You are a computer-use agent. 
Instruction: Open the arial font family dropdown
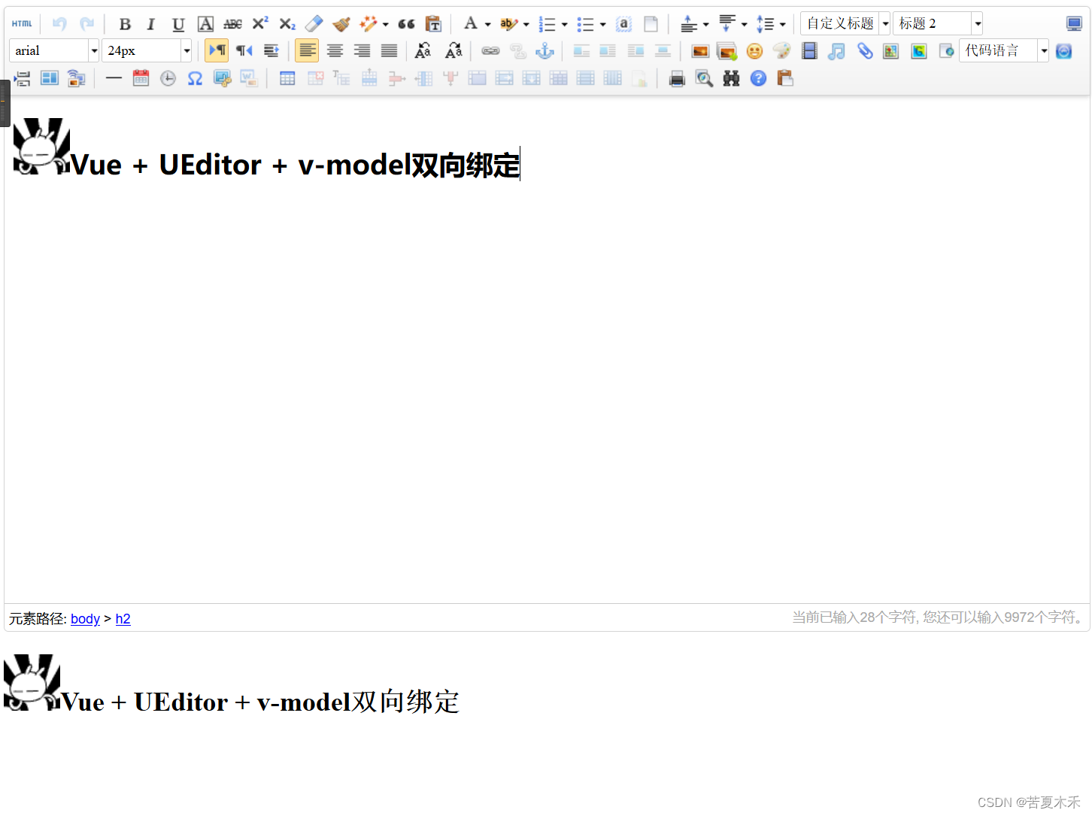[x=54, y=51]
